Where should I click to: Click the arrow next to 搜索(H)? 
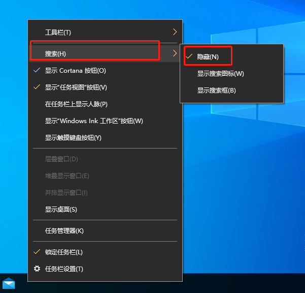[x=175, y=53]
